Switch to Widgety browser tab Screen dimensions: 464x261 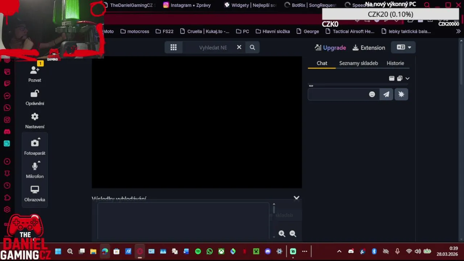coord(250,5)
